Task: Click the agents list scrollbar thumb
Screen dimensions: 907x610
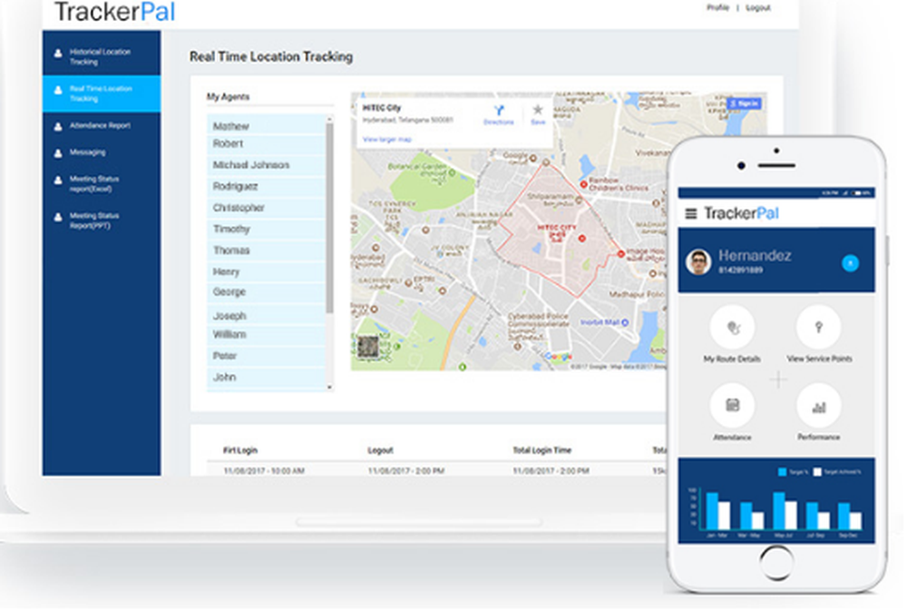Action: (x=330, y=219)
